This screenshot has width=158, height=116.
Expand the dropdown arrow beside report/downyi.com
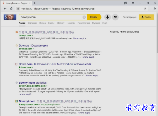pyautogui.click(x=60, y=104)
